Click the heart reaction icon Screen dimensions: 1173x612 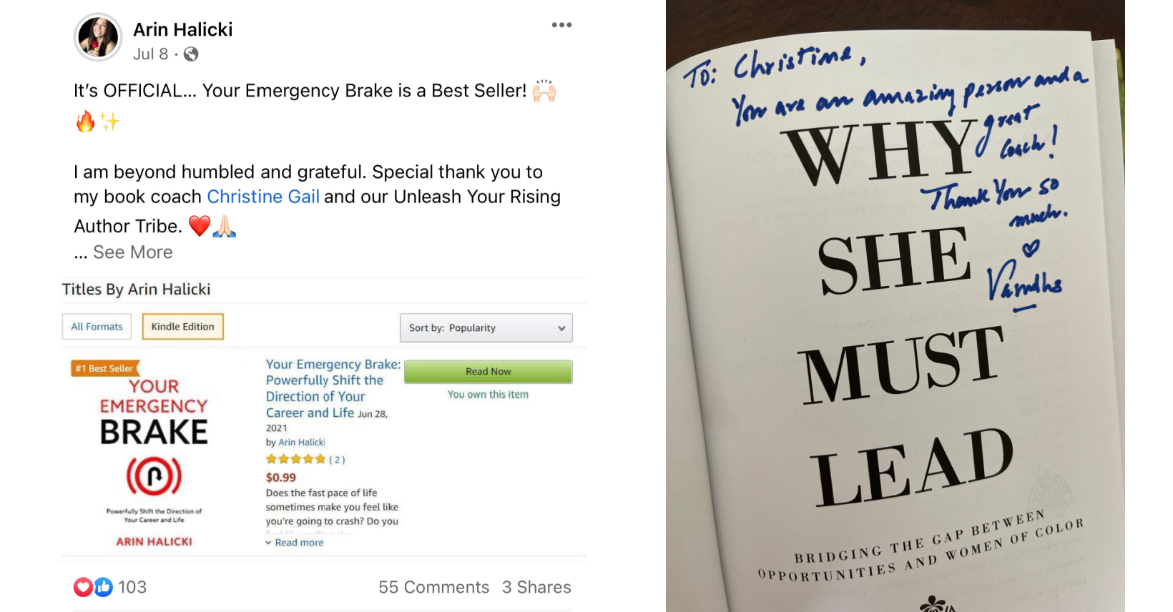tap(83, 587)
